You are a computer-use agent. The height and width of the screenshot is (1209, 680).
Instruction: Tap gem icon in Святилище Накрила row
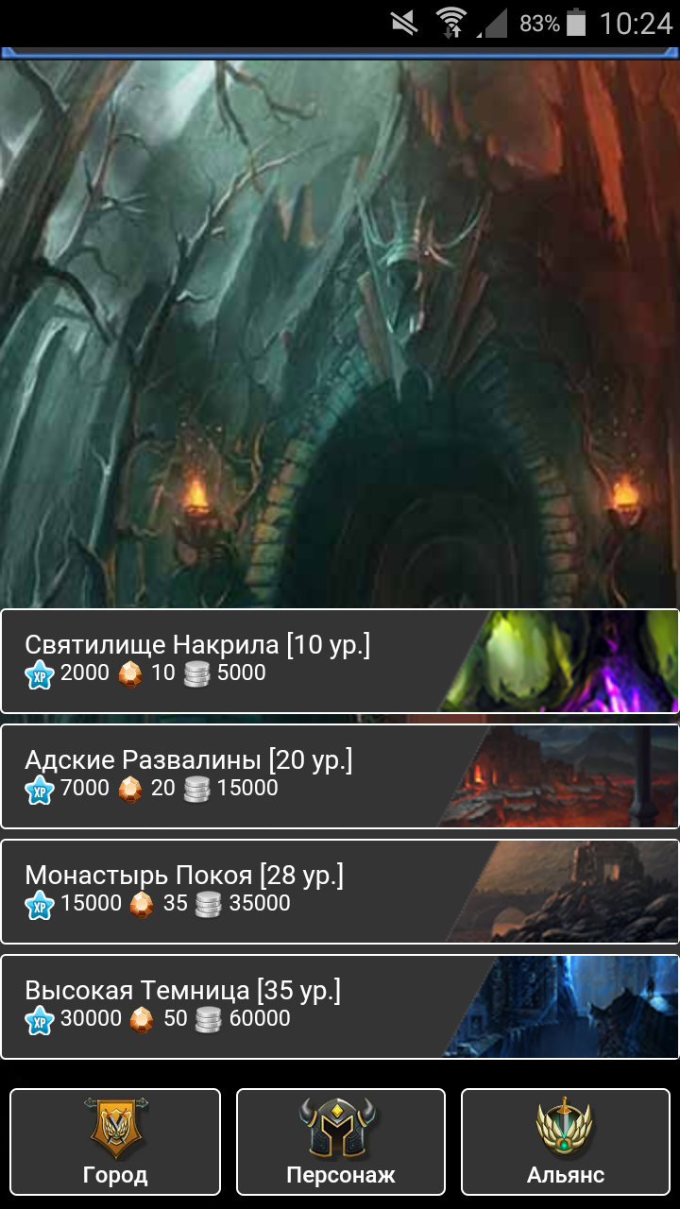(x=130, y=674)
